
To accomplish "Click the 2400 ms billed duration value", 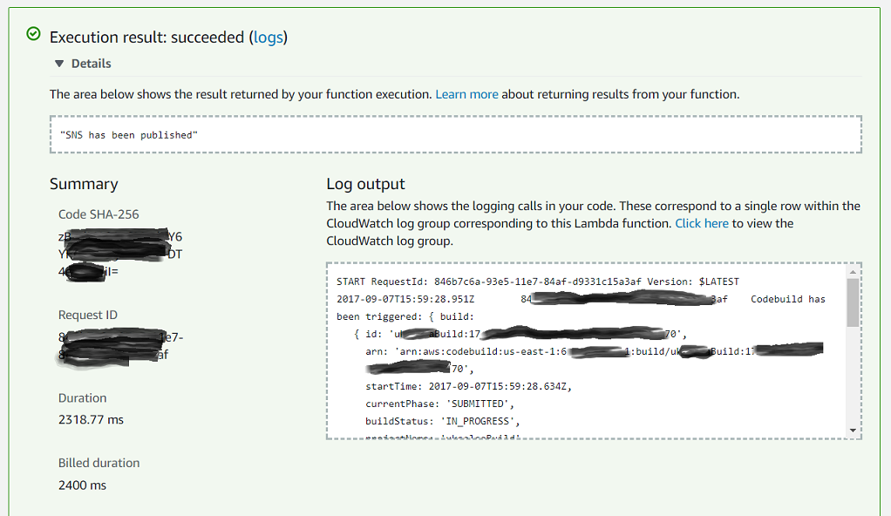I will (82, 485).
